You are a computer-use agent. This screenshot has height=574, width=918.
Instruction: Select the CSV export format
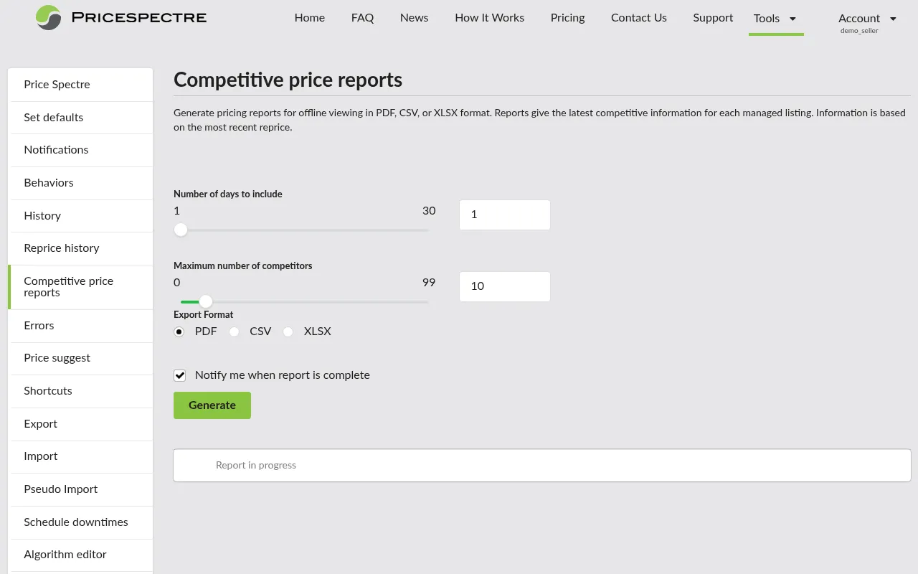pos(234,332)
